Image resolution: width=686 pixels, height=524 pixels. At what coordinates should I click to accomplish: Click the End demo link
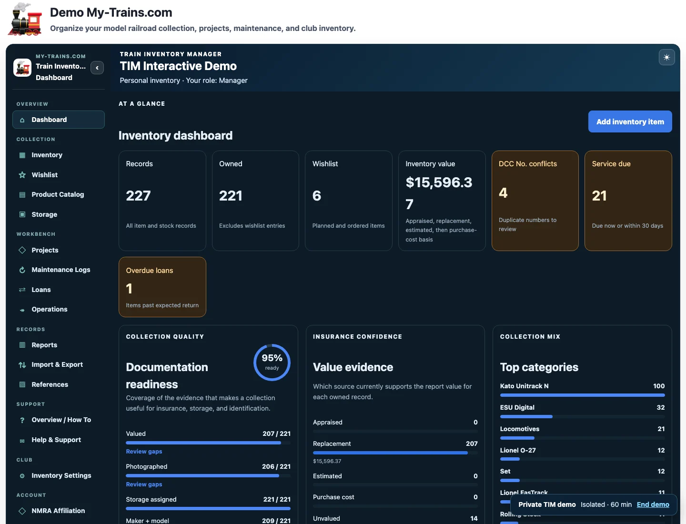click(653, 504)
